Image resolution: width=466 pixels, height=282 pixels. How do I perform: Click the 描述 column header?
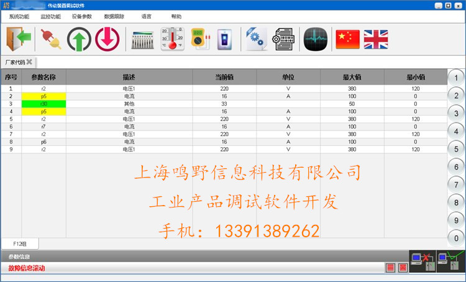pyautogui.click(x=129, y=77)
